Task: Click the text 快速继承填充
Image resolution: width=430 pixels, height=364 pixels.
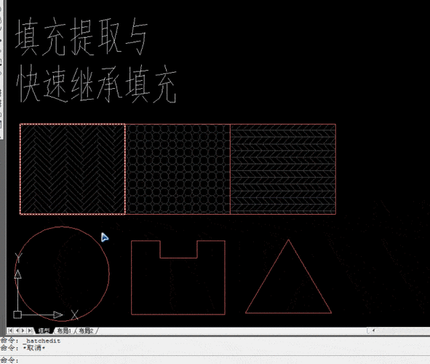Action: pos(96,84)
